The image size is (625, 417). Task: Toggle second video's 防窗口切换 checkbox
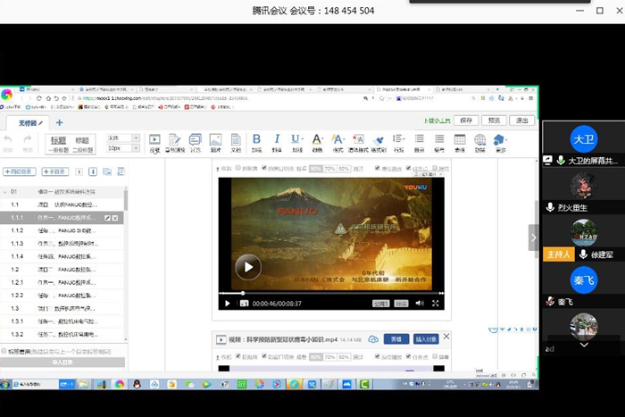point(264,356)
